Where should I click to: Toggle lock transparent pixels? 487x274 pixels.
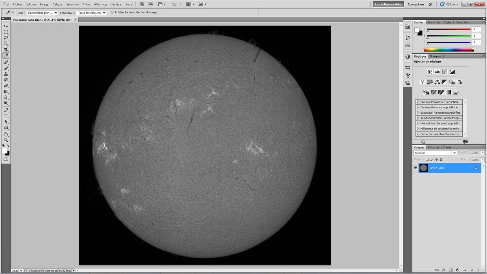[427, 160]
